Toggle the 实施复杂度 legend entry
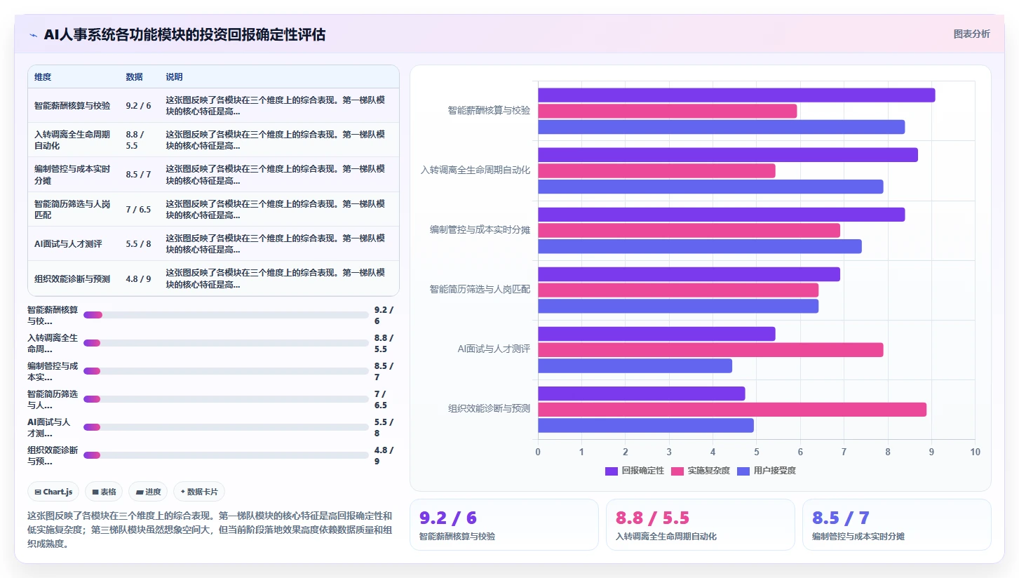The width and height of the screenshot is (1019, 578). (x=700, y=471)
